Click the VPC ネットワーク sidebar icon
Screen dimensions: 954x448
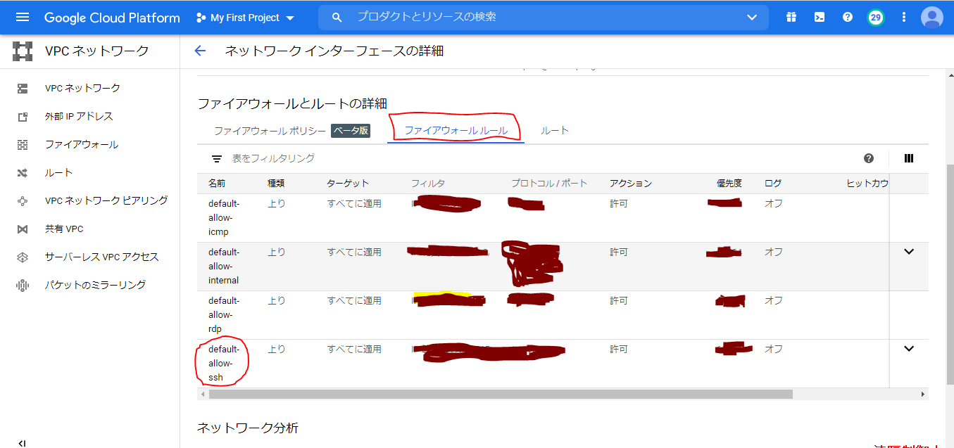(x=23, y=88)
